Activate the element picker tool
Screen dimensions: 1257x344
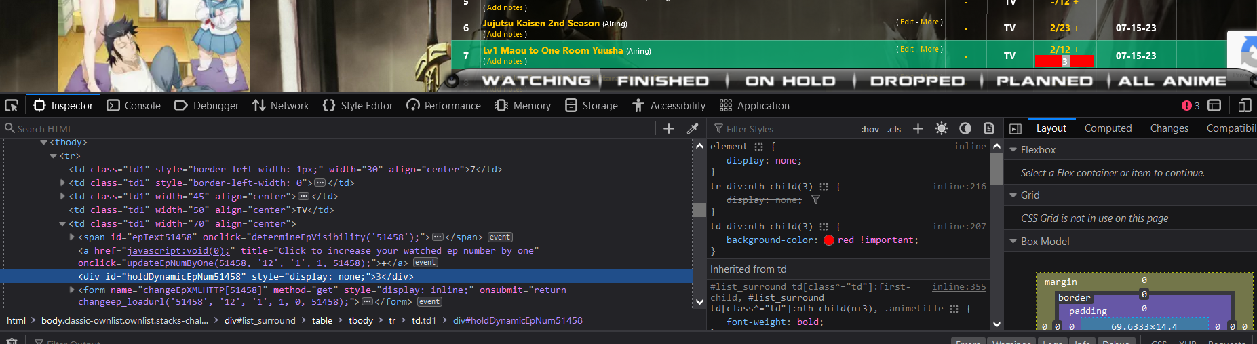(x=12, y=105)
